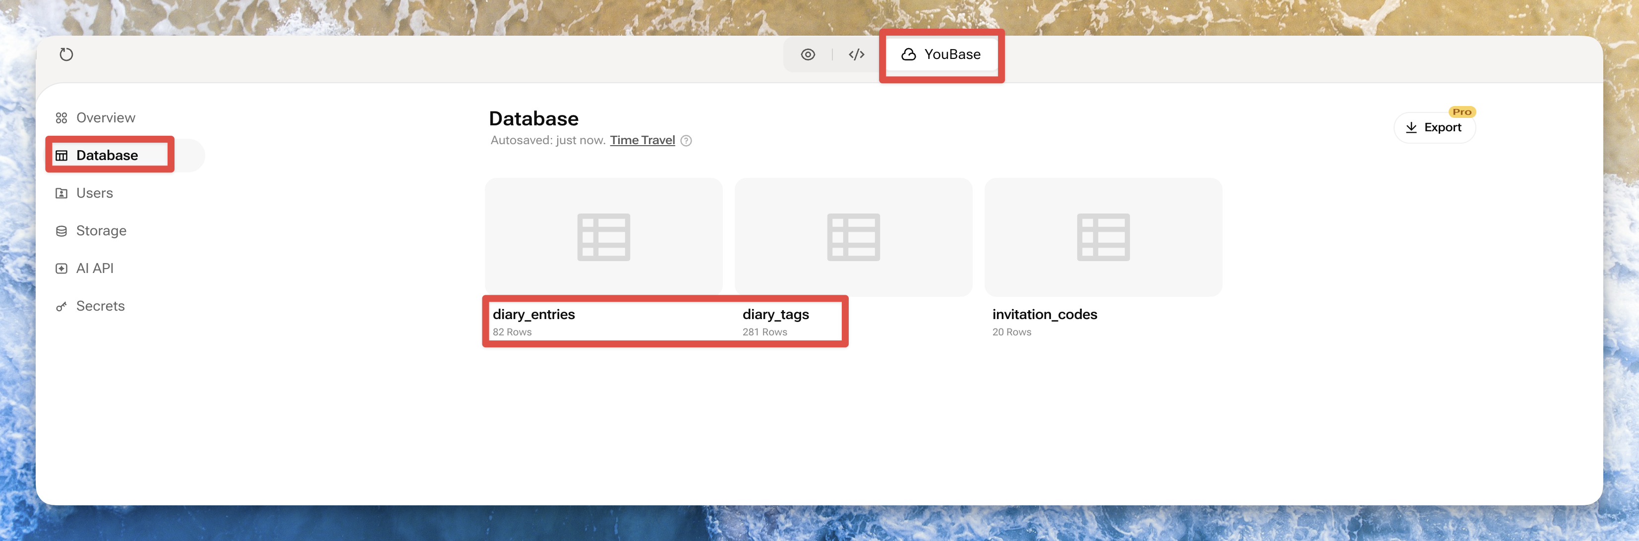Open the diary_tags table thumbnail
The width and height of the screenshot is (1639, 541).
[853, 237]
